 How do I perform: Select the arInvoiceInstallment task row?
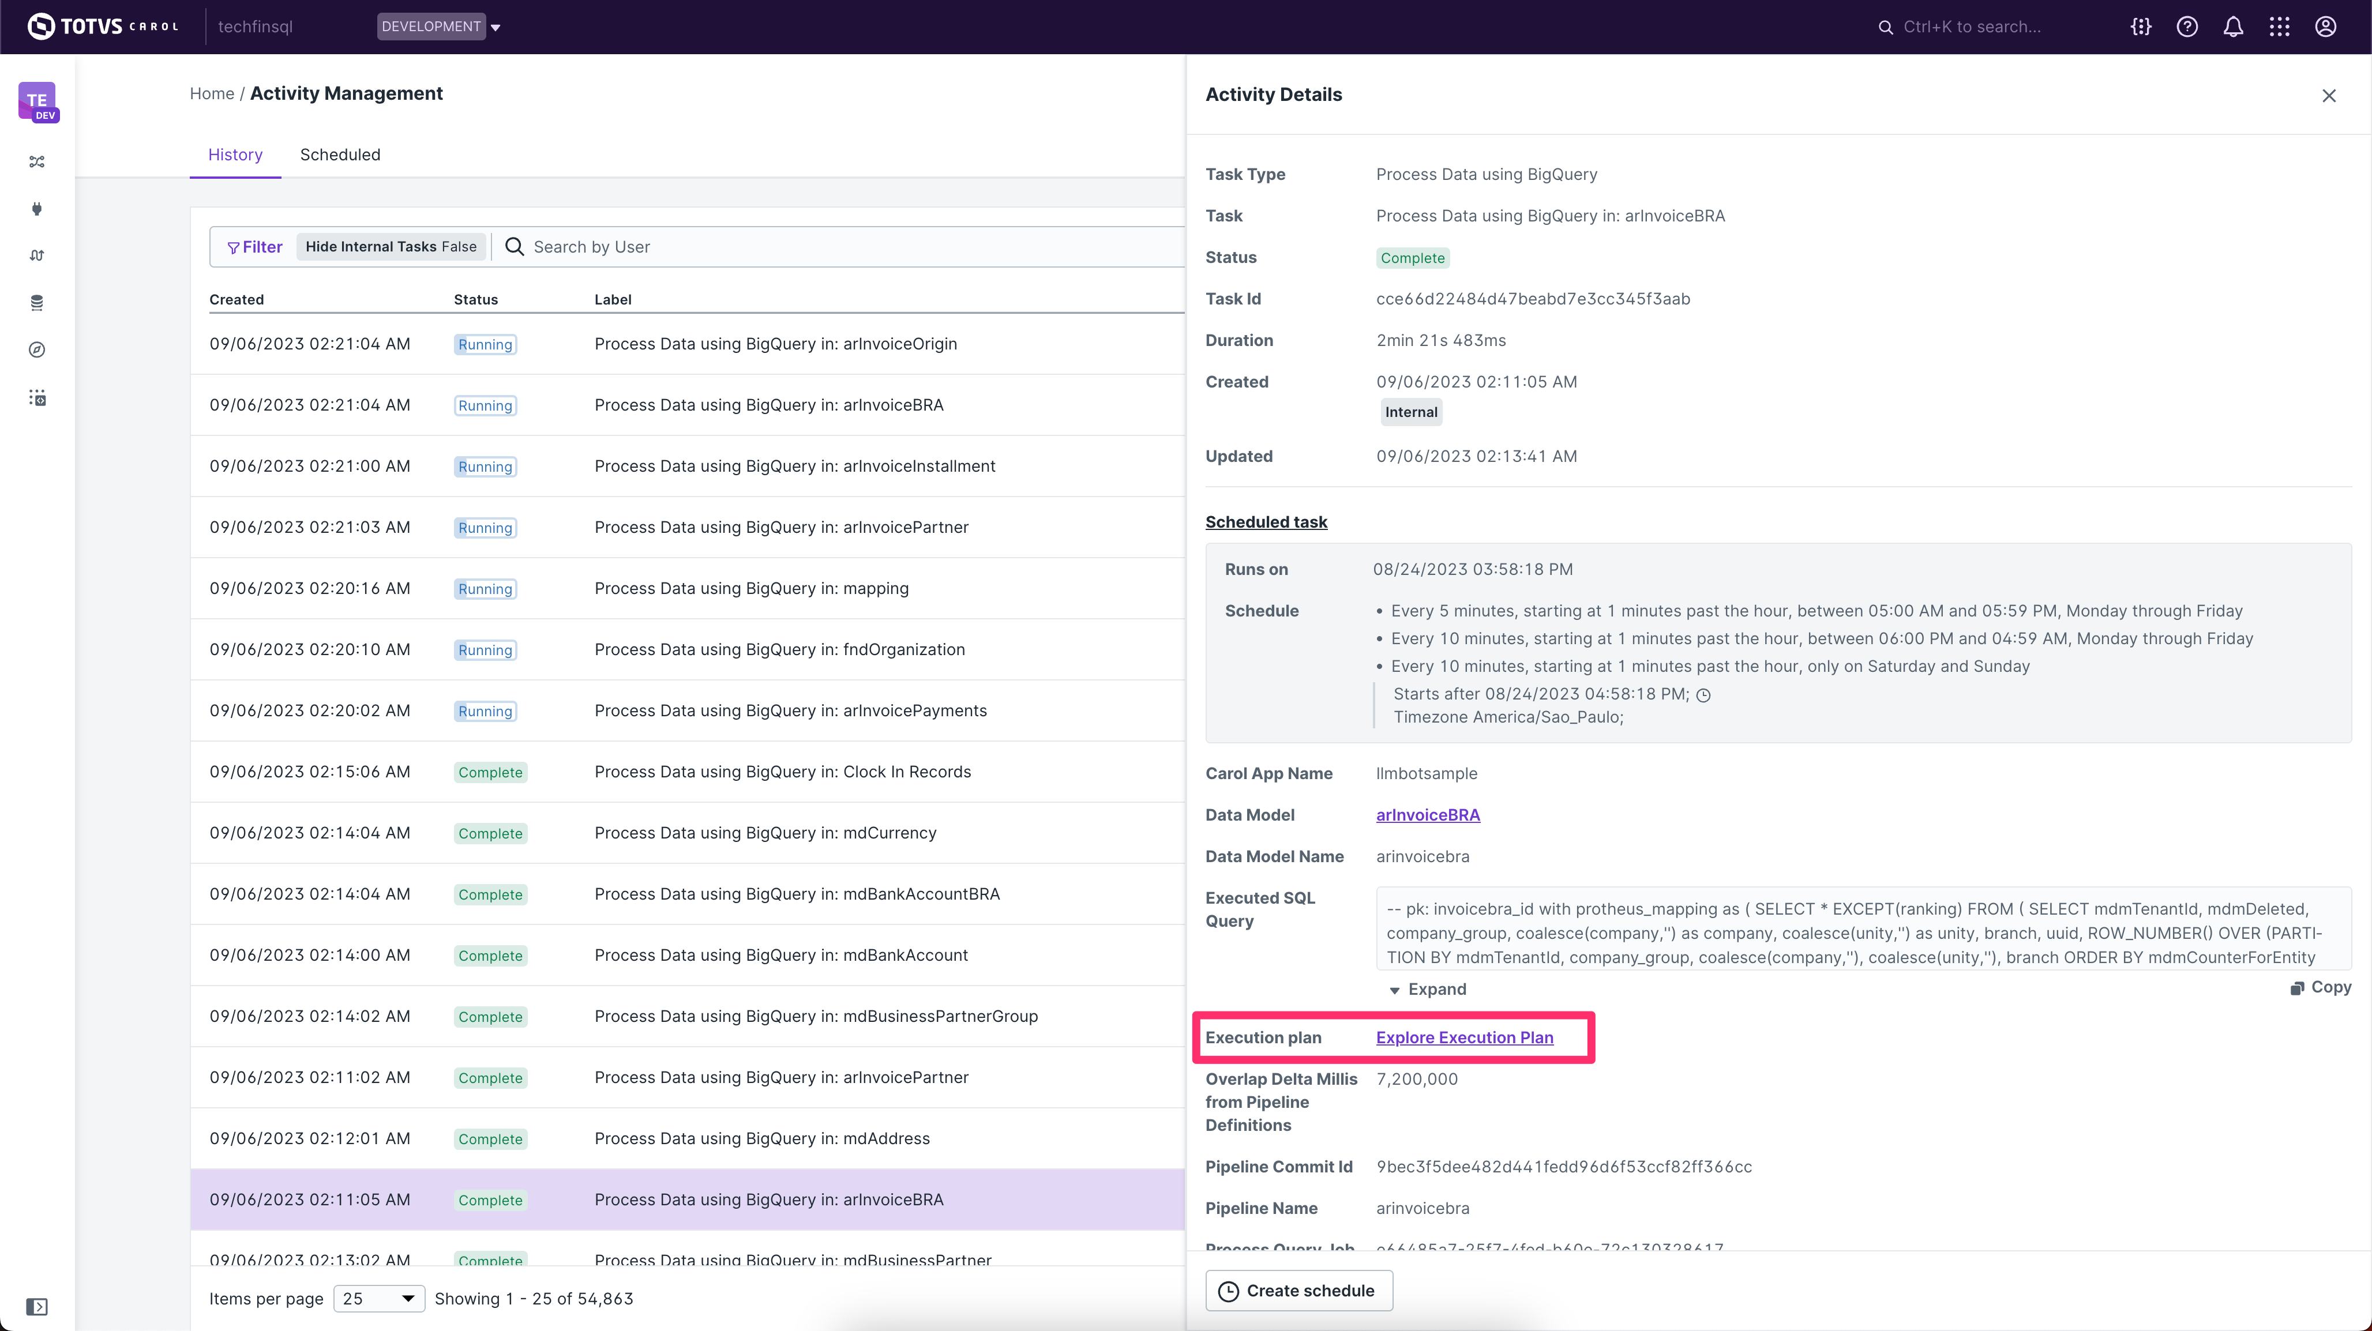pyautogui.click(x=687, y=466)
